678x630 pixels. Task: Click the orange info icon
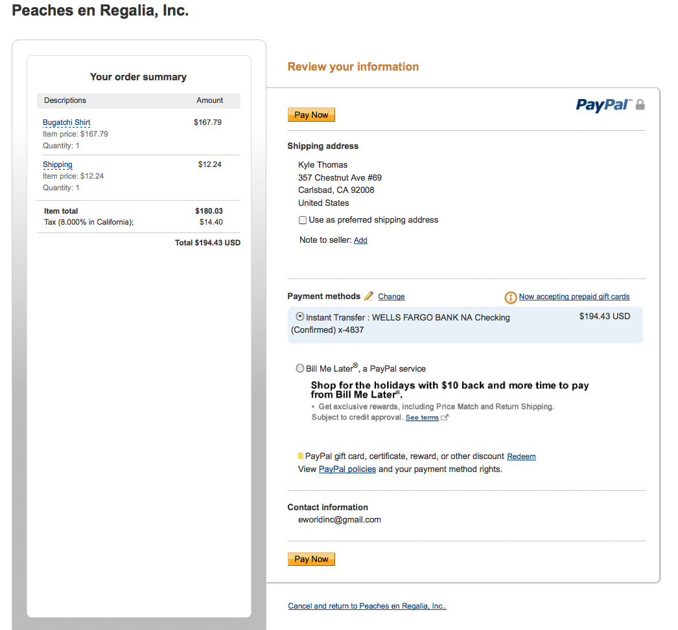511,297
